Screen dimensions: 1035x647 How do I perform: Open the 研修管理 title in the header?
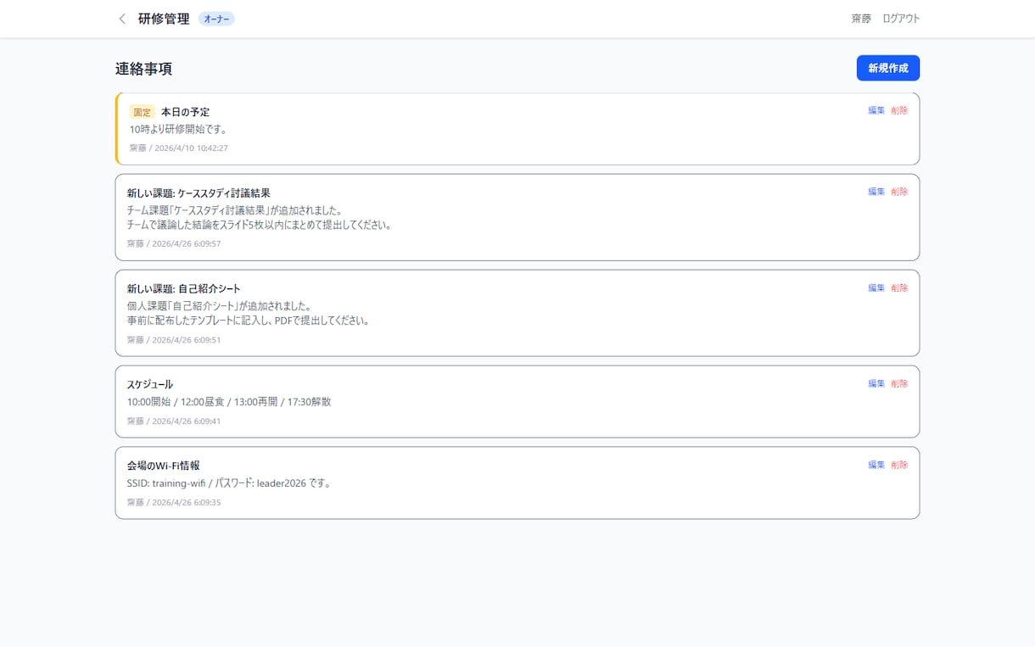164,19
